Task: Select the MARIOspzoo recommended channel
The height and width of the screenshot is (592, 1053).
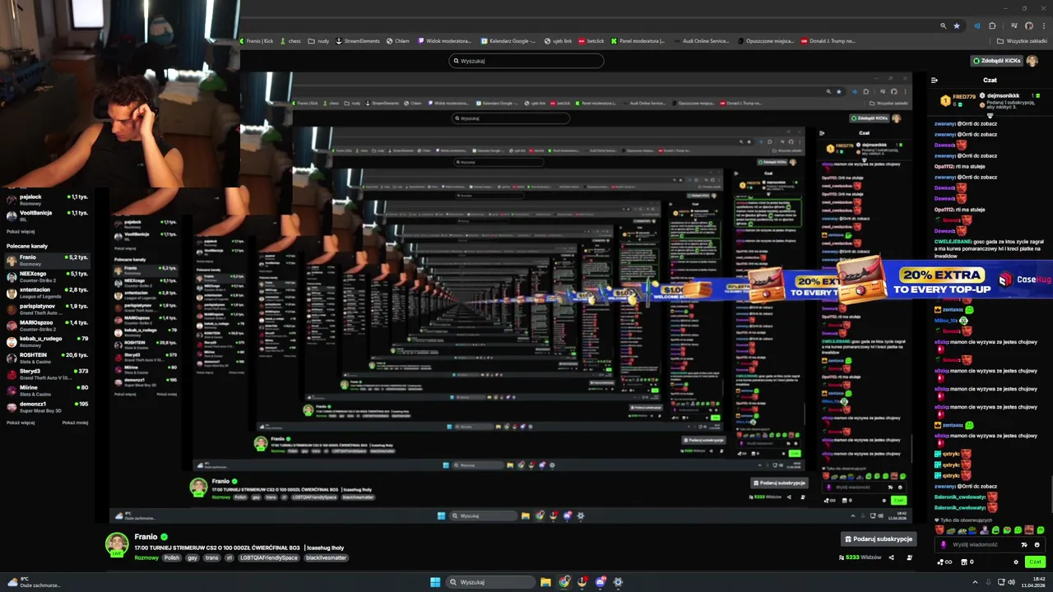Action: point(47,326)
